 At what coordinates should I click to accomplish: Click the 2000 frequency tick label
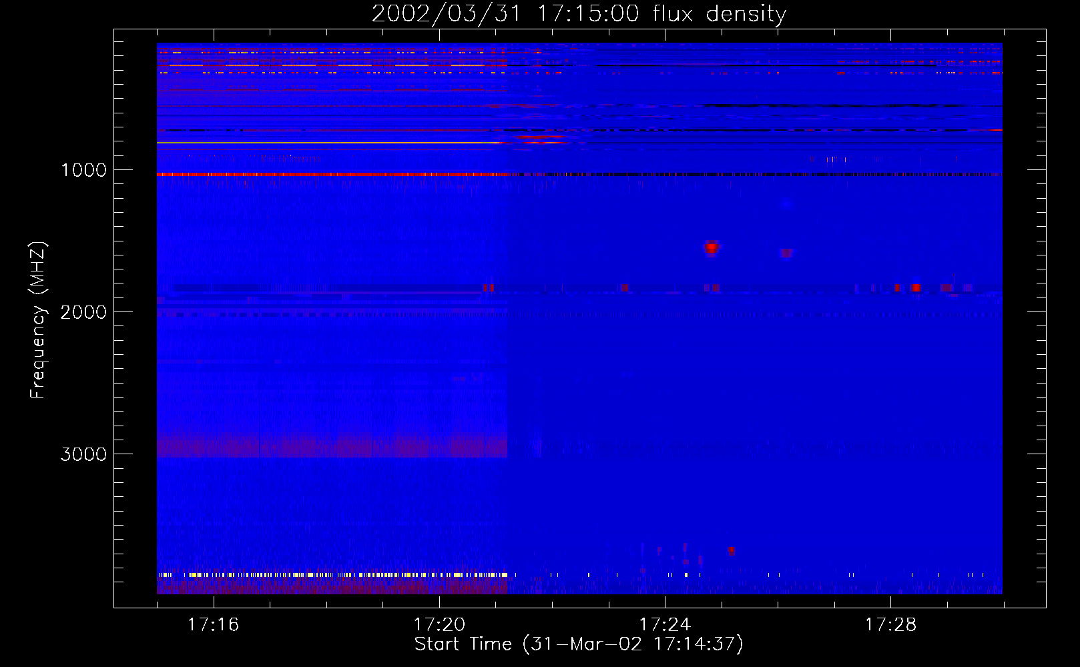83,312
